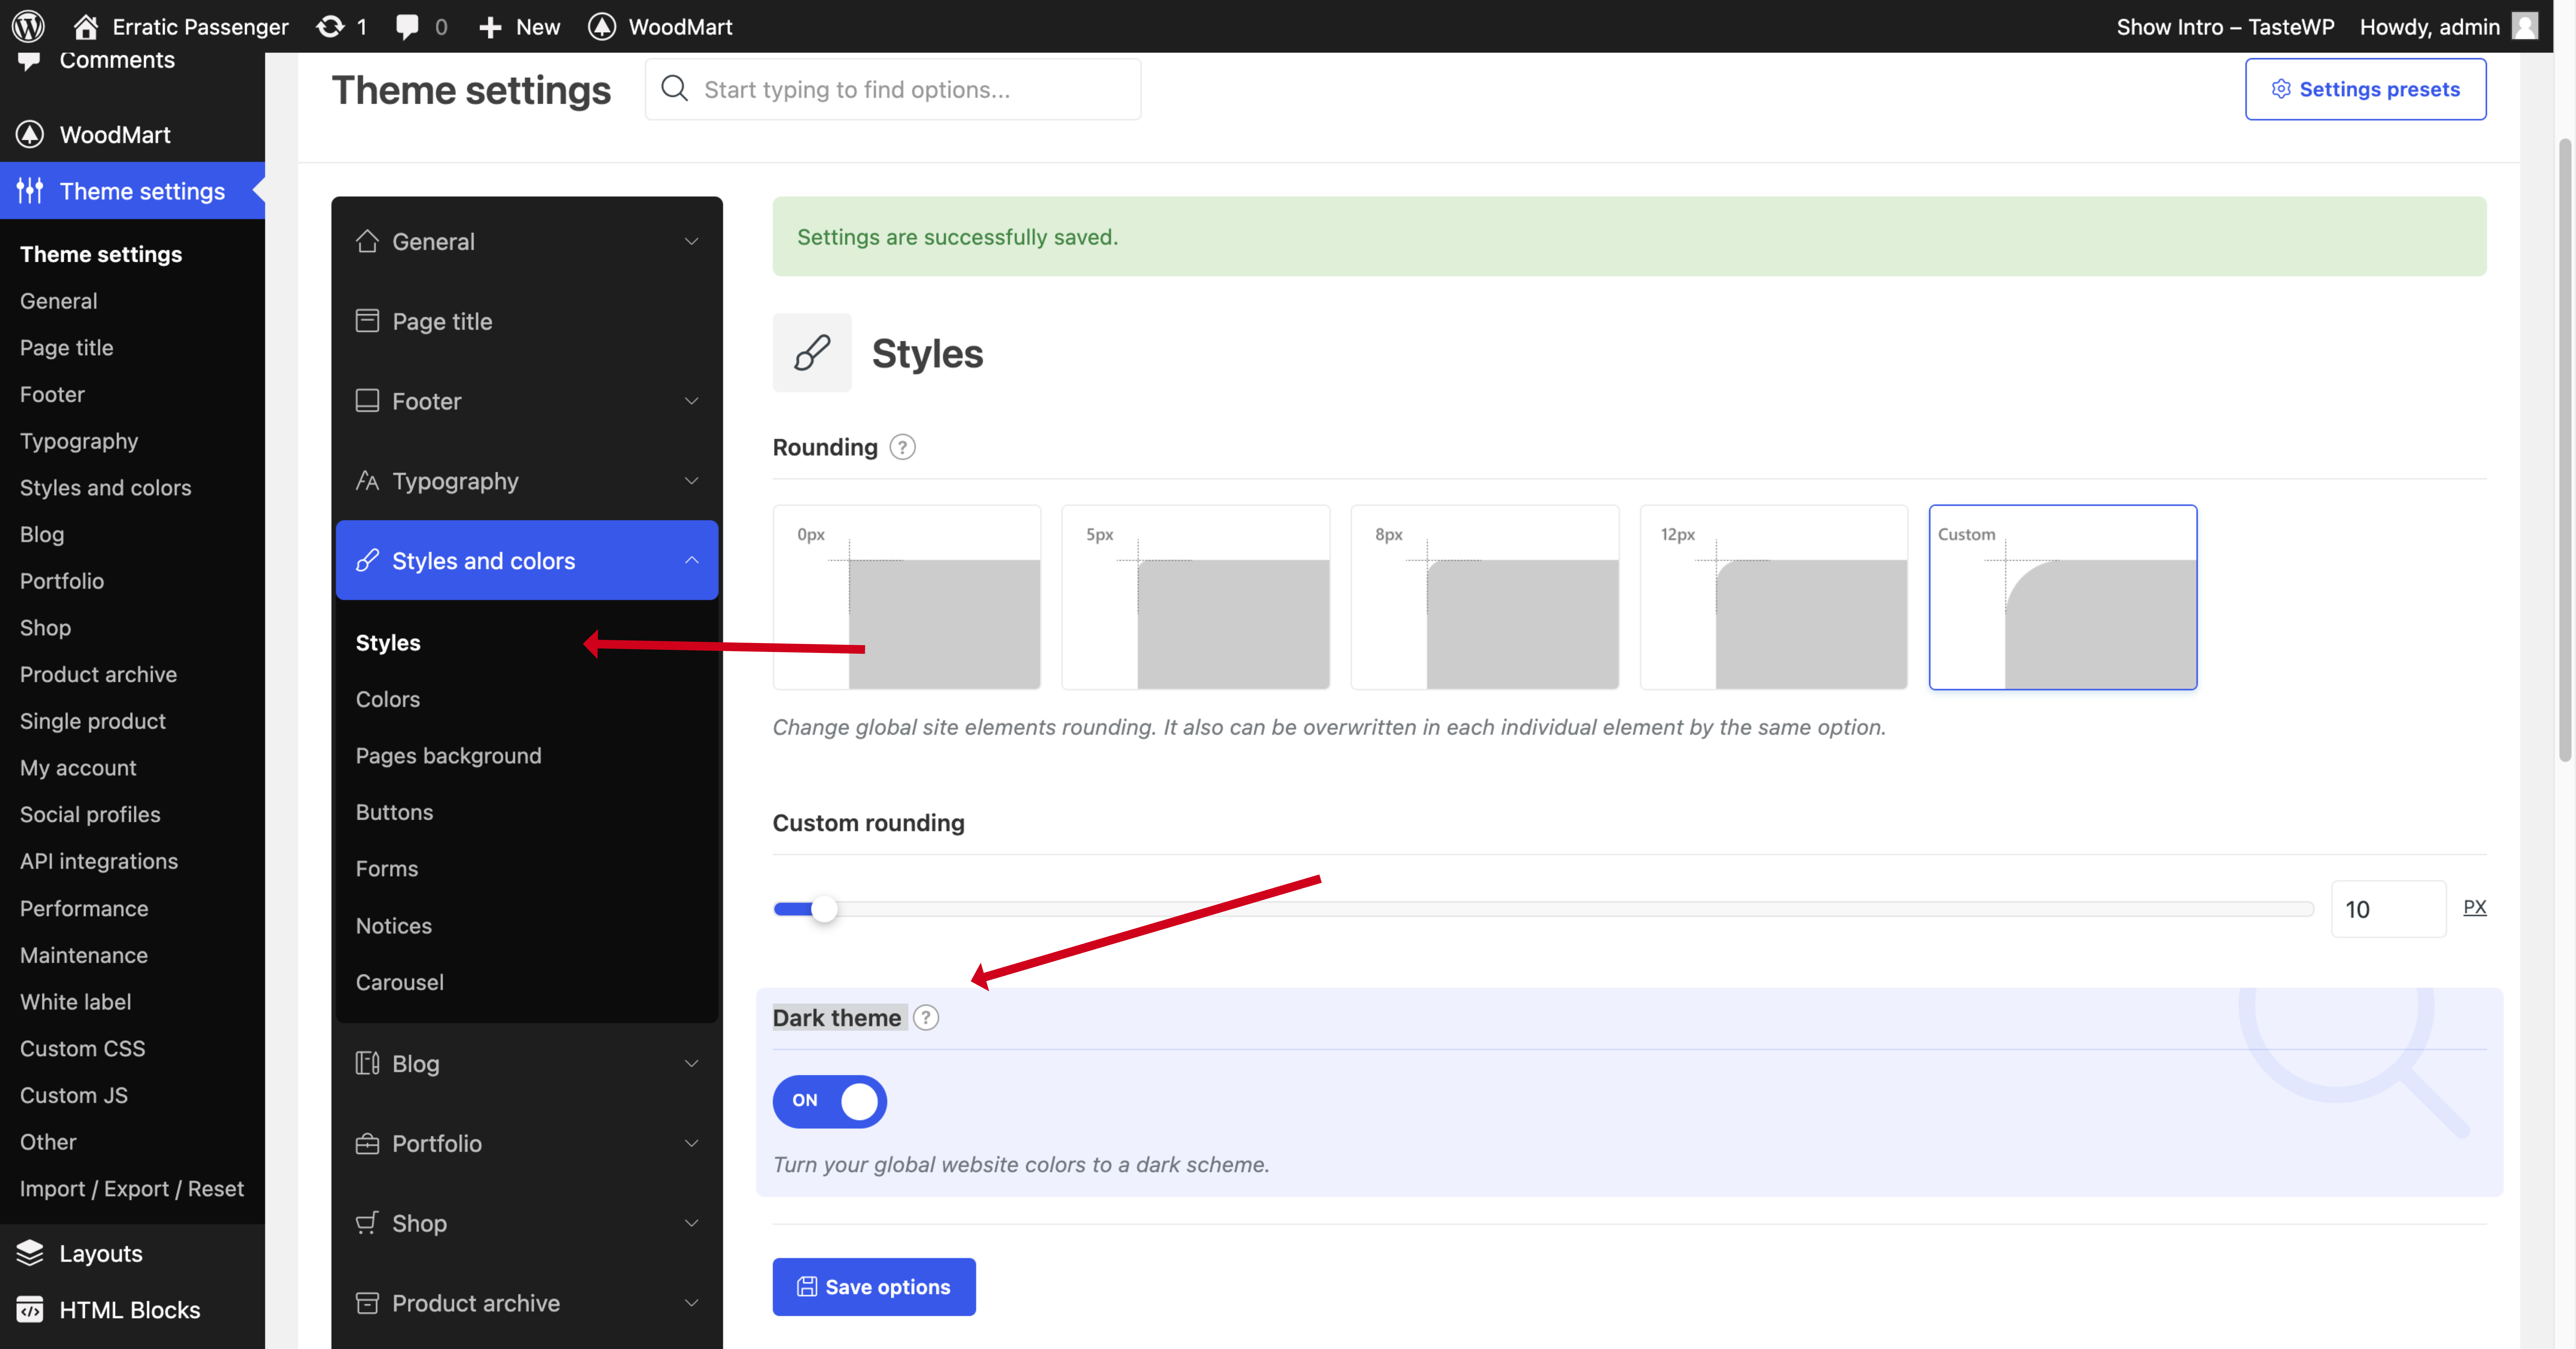Viewport: 2576px width, 1349px height.
Task: Click the page vertical scrollbar
Action: click(2565, 450)
